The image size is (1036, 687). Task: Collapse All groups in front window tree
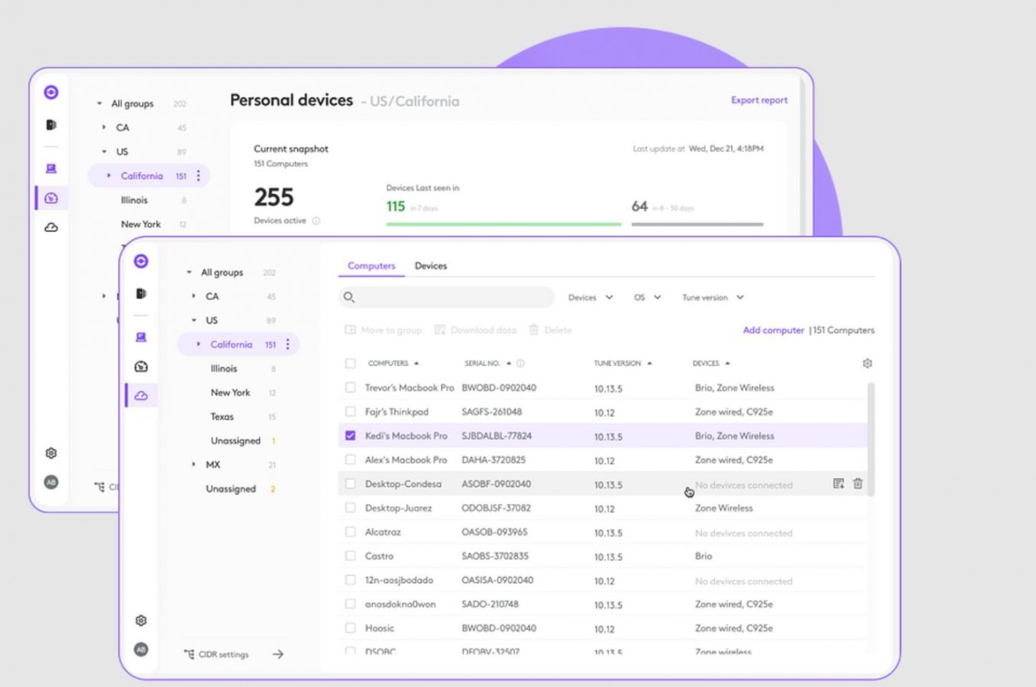pos(189,273)
